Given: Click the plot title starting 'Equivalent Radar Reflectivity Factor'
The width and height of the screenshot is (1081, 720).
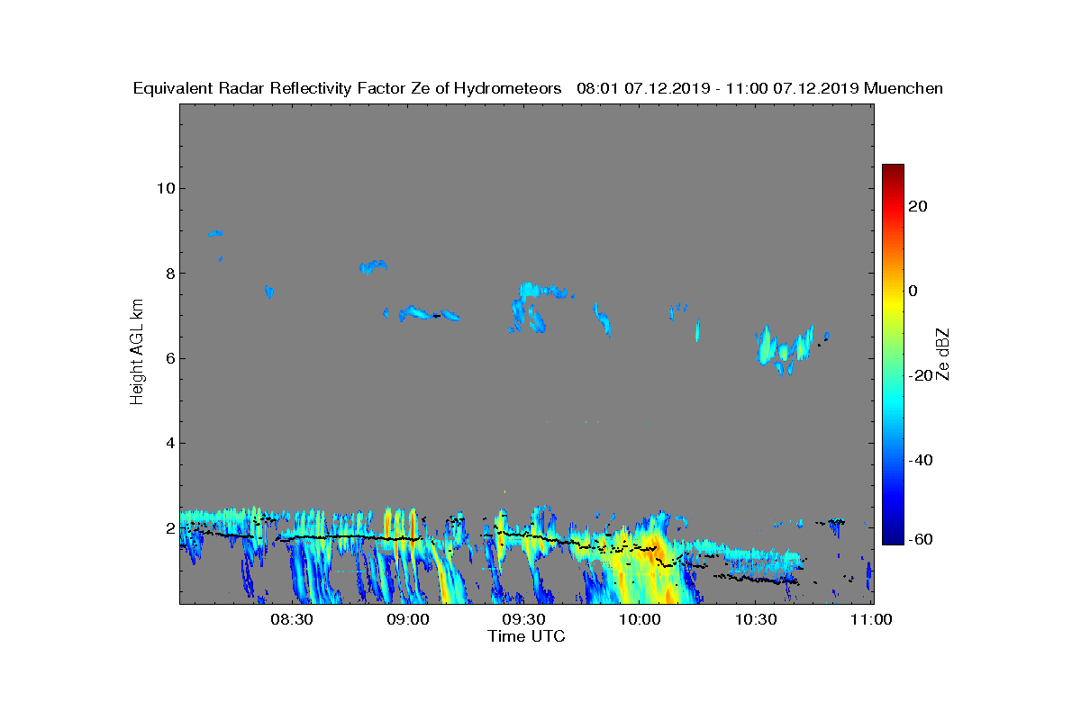Looking at the screenshot, I should [x=538, y=88].
